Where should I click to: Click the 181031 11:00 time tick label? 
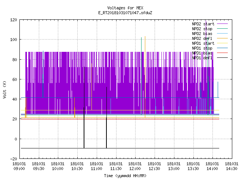coord(96,166)
